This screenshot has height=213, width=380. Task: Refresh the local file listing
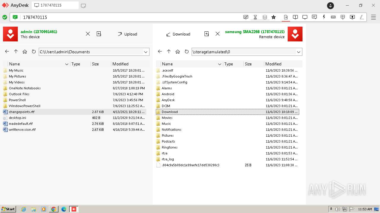(34, 51)
